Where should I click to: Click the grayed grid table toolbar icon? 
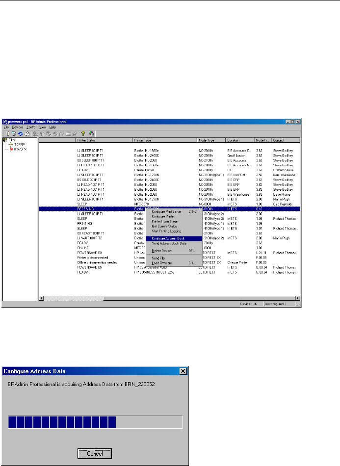point(68,134)
